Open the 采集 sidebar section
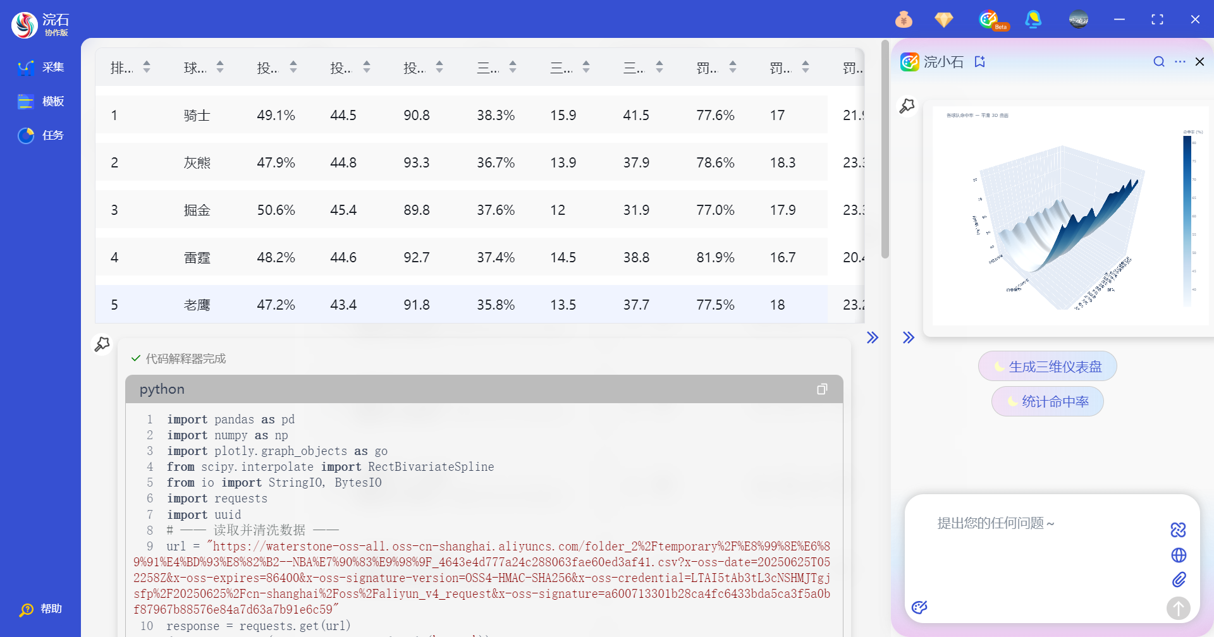Viewport: 1214px width, 637px height. coord(40,68)
